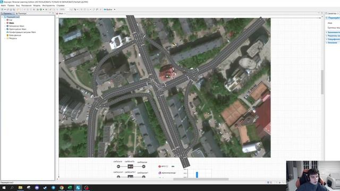
Task: Click the Перекрёсток3 status bar text
Action: coord(7,183)
